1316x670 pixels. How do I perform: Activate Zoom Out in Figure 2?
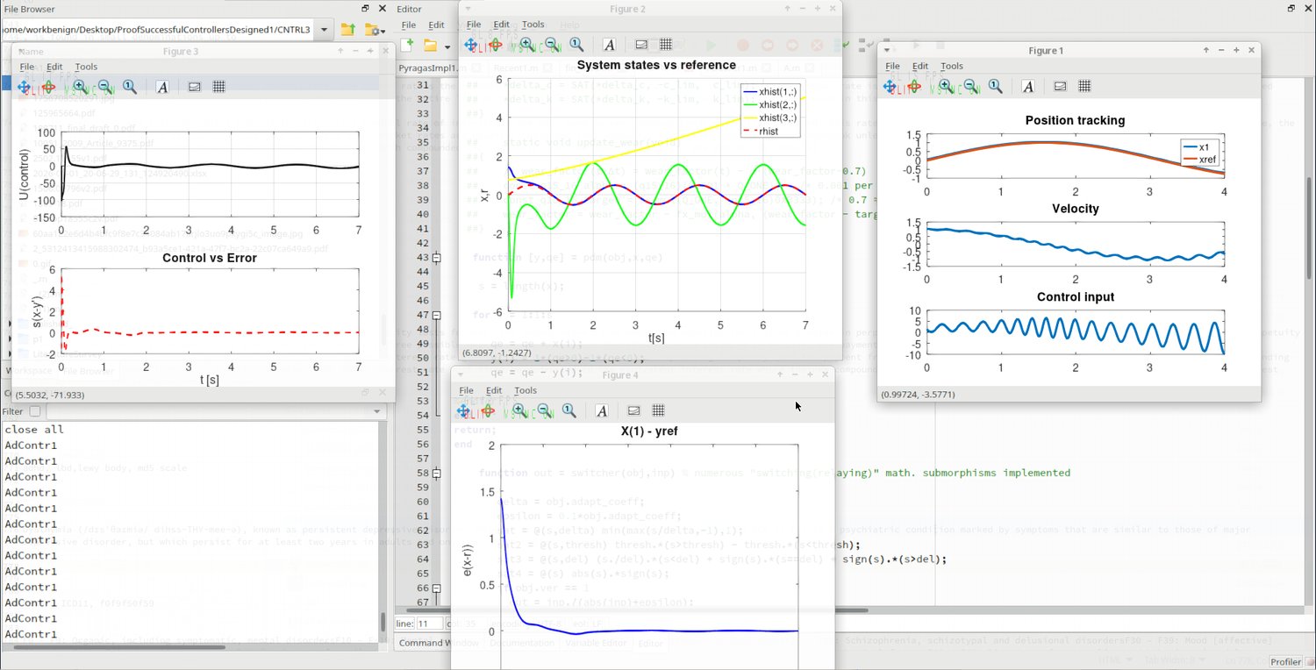point(552,45)
